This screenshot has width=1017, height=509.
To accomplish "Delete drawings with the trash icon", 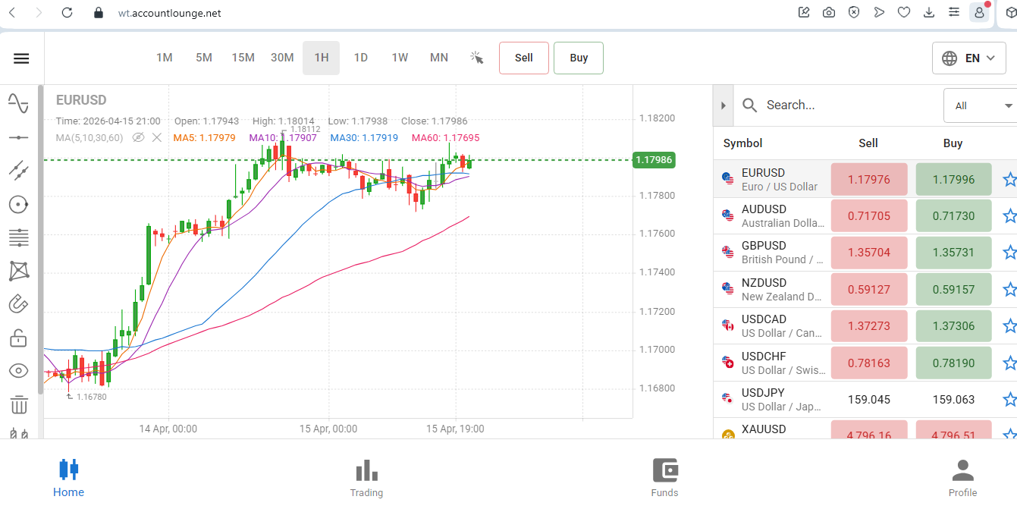I will coord(18,404).
